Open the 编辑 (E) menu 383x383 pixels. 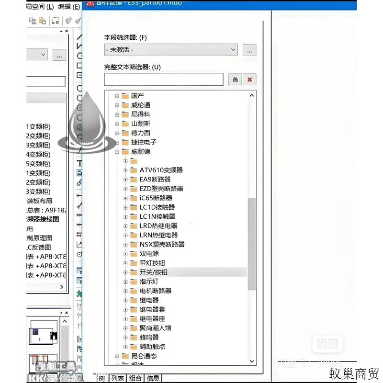click(69, 7)
